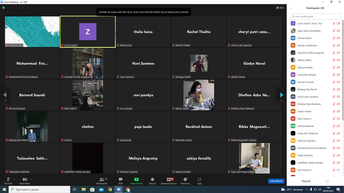
Task: Go to previous page of video gallery
Action: (x=5, y=95)
